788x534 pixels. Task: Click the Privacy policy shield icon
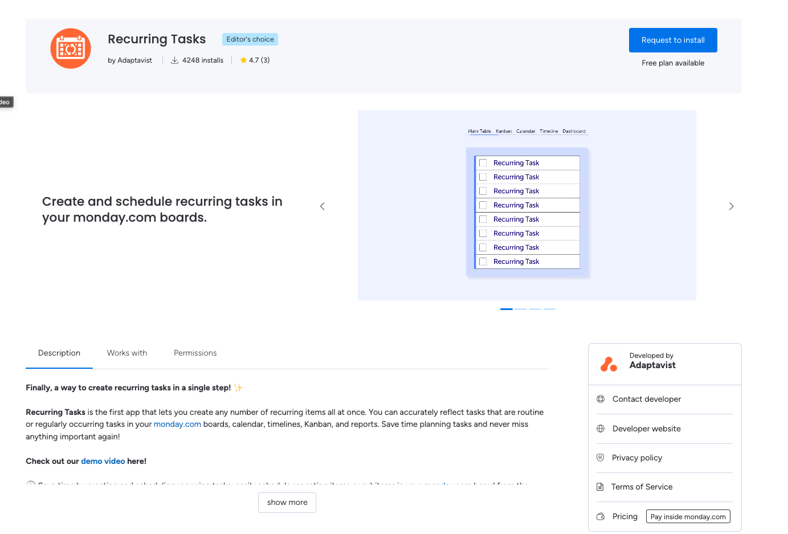600,458
